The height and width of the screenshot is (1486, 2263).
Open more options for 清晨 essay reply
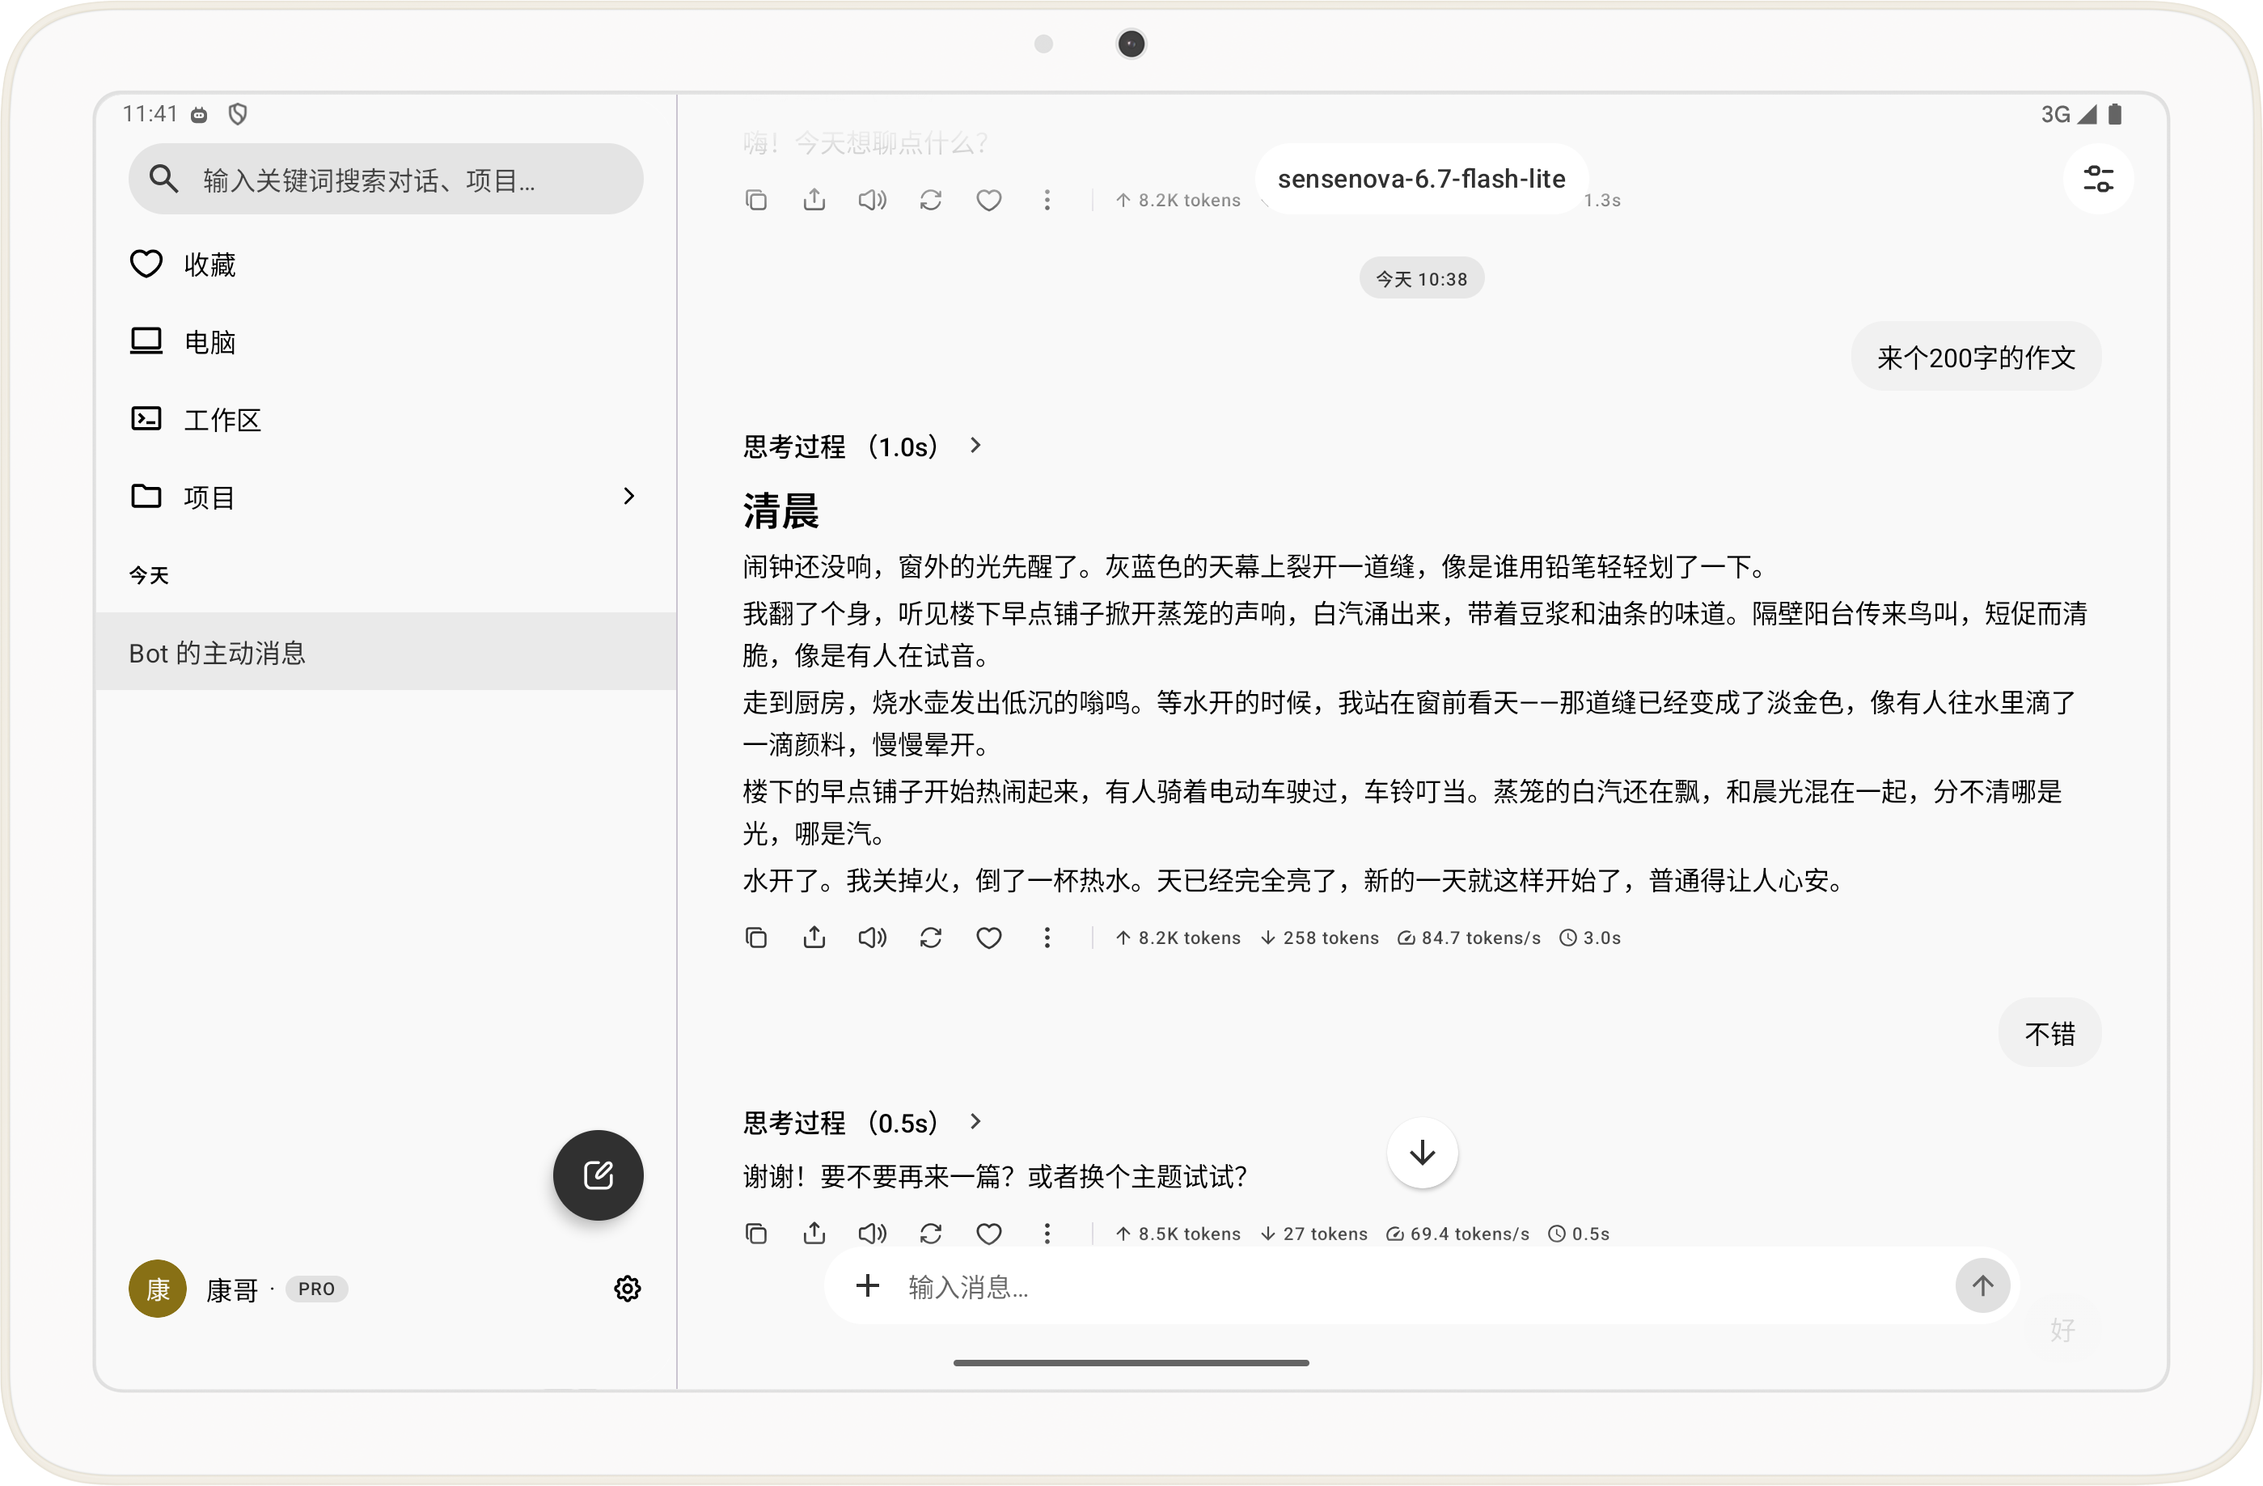point(1047,938)
